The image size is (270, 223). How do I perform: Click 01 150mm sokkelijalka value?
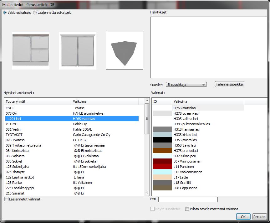click(89, 167)
